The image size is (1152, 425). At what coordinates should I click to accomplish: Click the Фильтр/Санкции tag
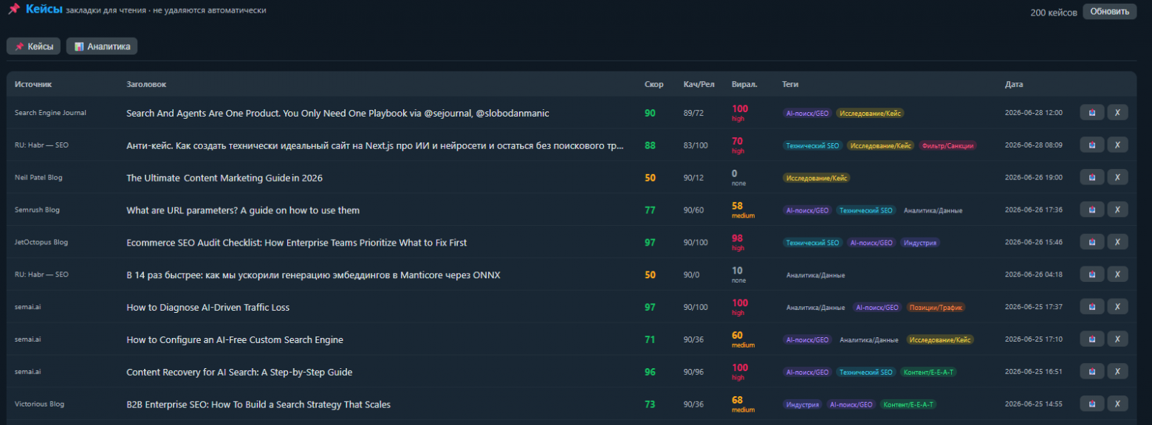pyautogui.click(x=948, y=146)
